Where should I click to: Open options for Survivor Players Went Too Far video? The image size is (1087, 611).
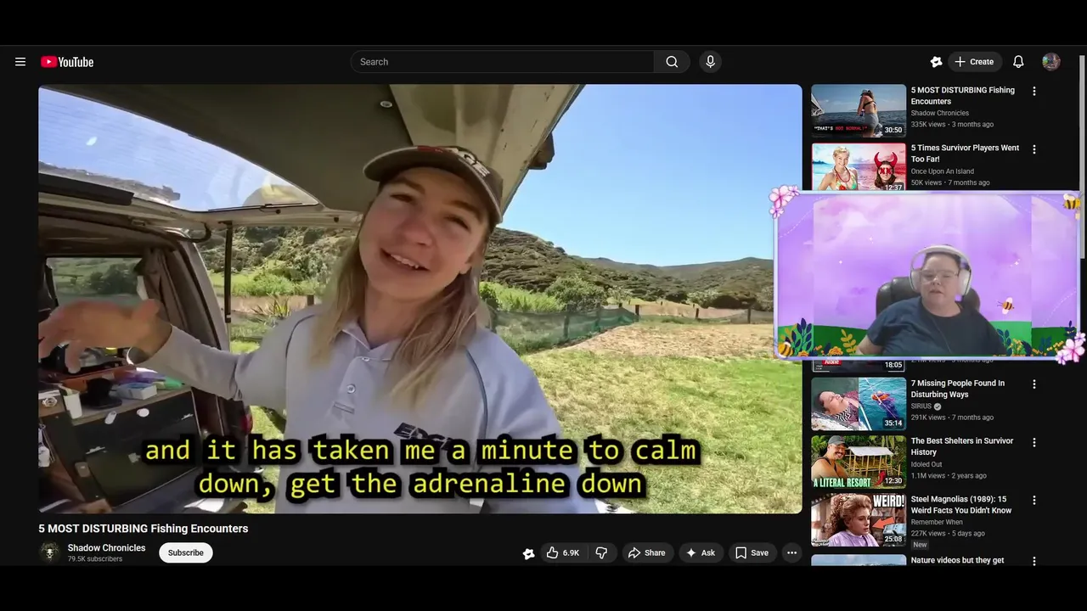click(1033, 149)
